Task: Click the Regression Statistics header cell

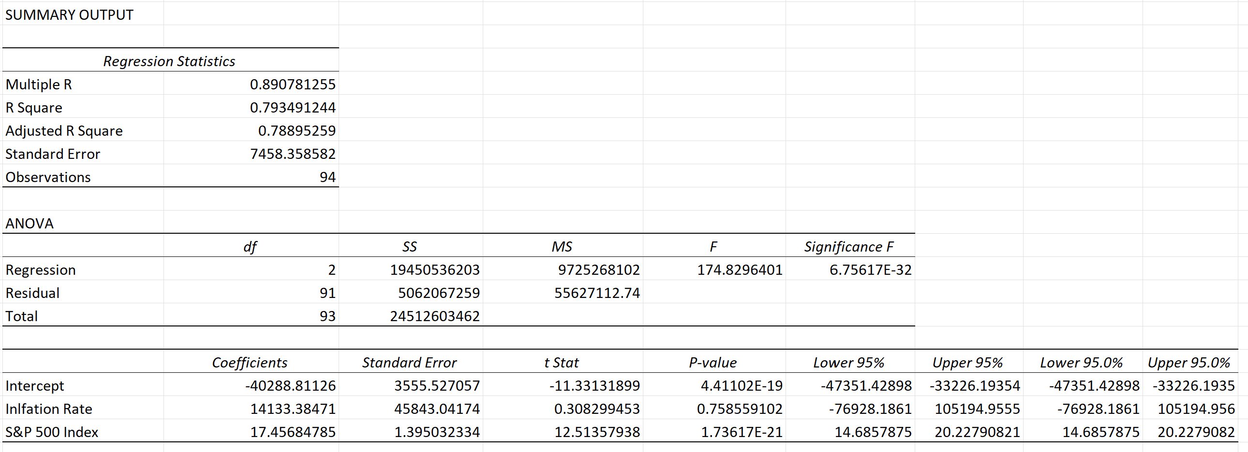Action: click(169, 61)
